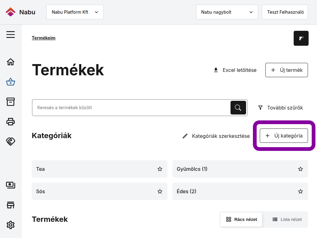
Task: Click the Termékeim breadcrumb link
Action: tap(44, 38)
